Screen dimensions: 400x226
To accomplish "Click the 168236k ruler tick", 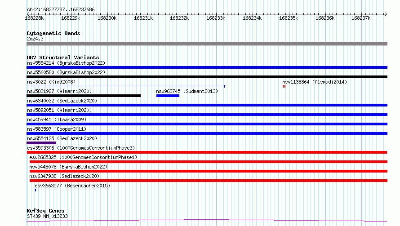I will (325, 18).
